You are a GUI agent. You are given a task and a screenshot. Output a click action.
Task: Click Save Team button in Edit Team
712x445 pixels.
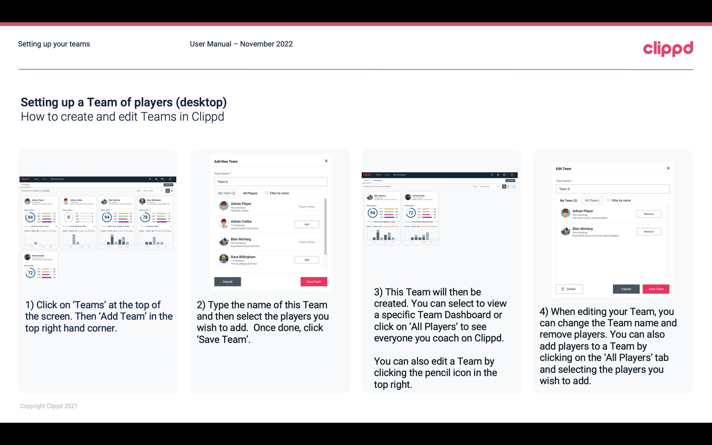pos(656,289)
